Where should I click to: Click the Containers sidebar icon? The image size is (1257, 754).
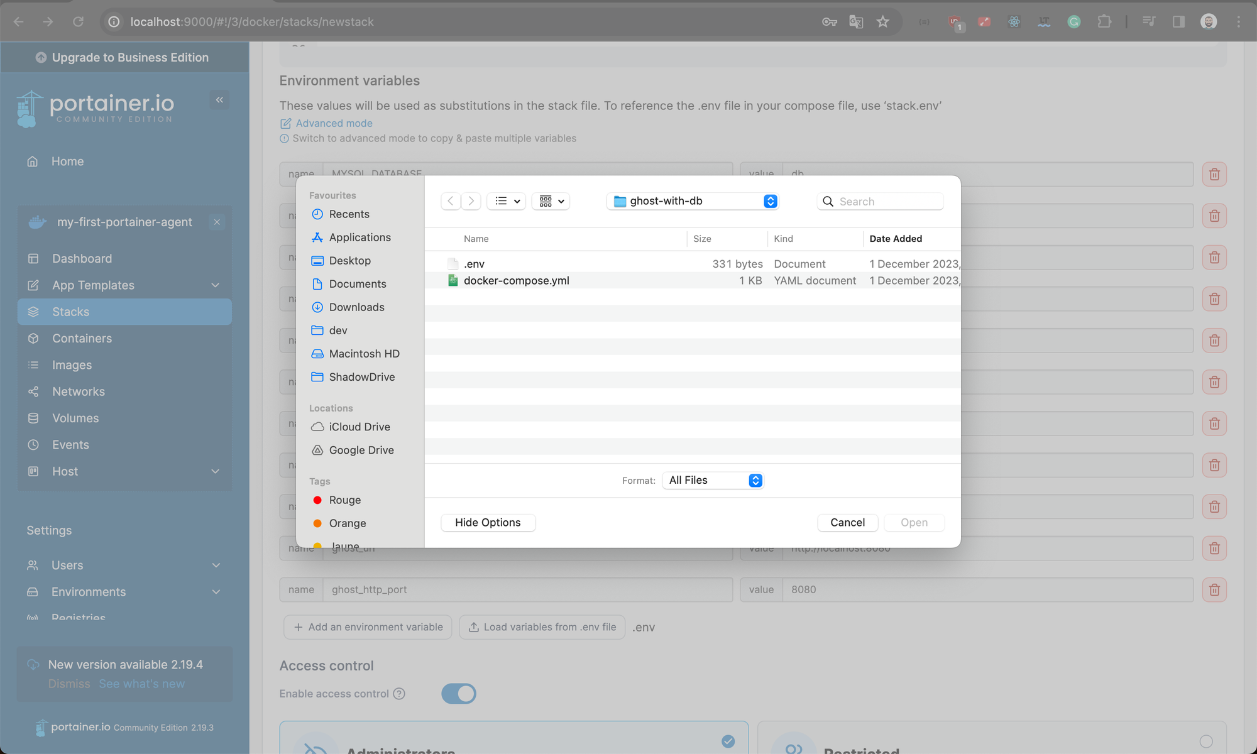pyautogui.click(x=33, y=338)
